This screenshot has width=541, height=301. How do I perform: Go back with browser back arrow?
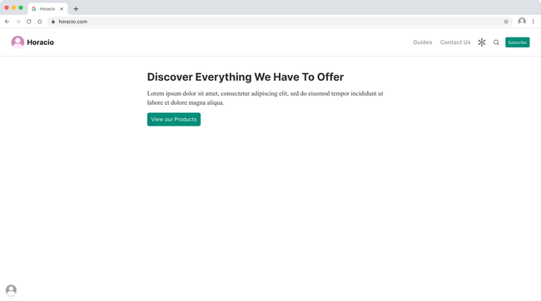7,22
